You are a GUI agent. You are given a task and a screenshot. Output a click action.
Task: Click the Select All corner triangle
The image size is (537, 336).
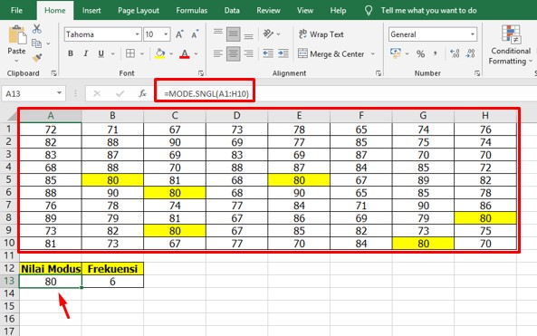pyautogui.click(x=13, y=116)
